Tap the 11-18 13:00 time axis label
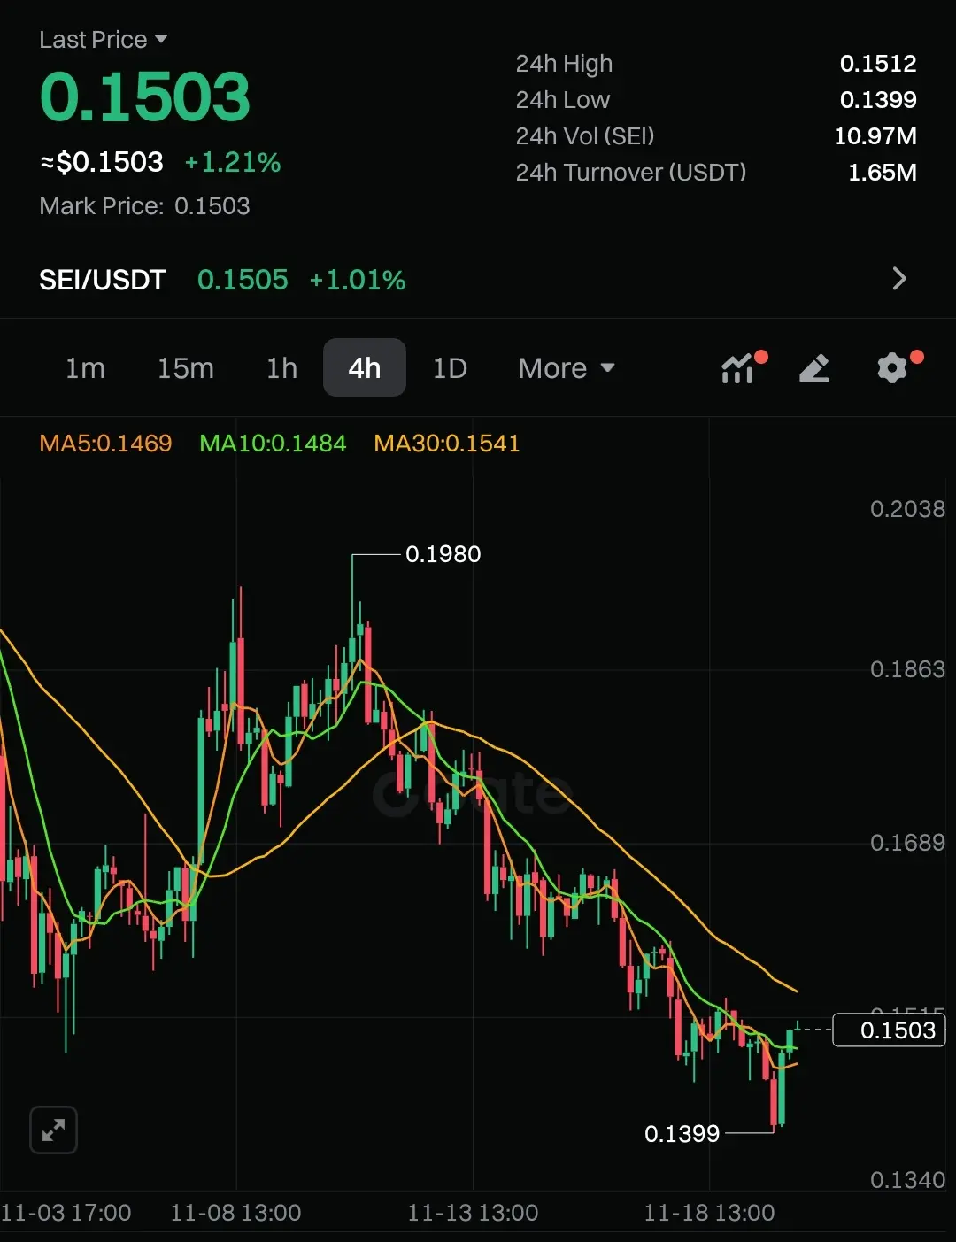 click(709, 1213)
